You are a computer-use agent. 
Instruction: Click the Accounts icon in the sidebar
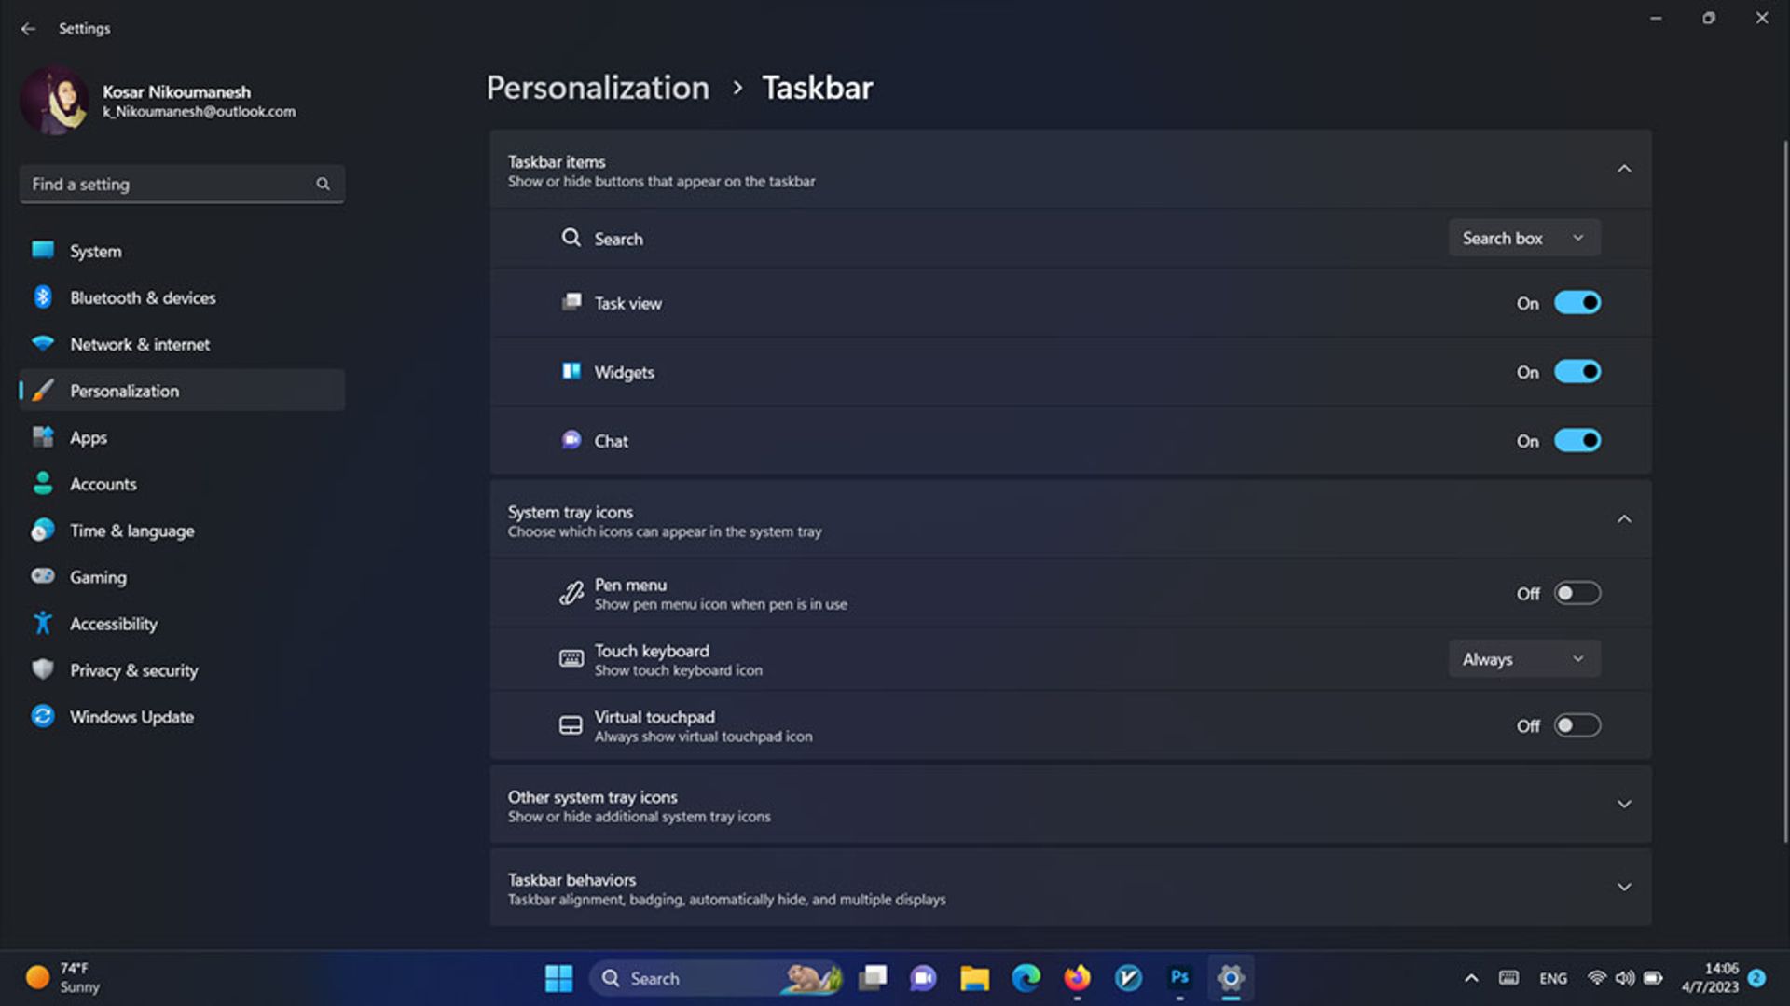[43, 483]
